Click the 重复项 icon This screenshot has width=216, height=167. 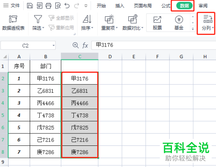(109, 19)
